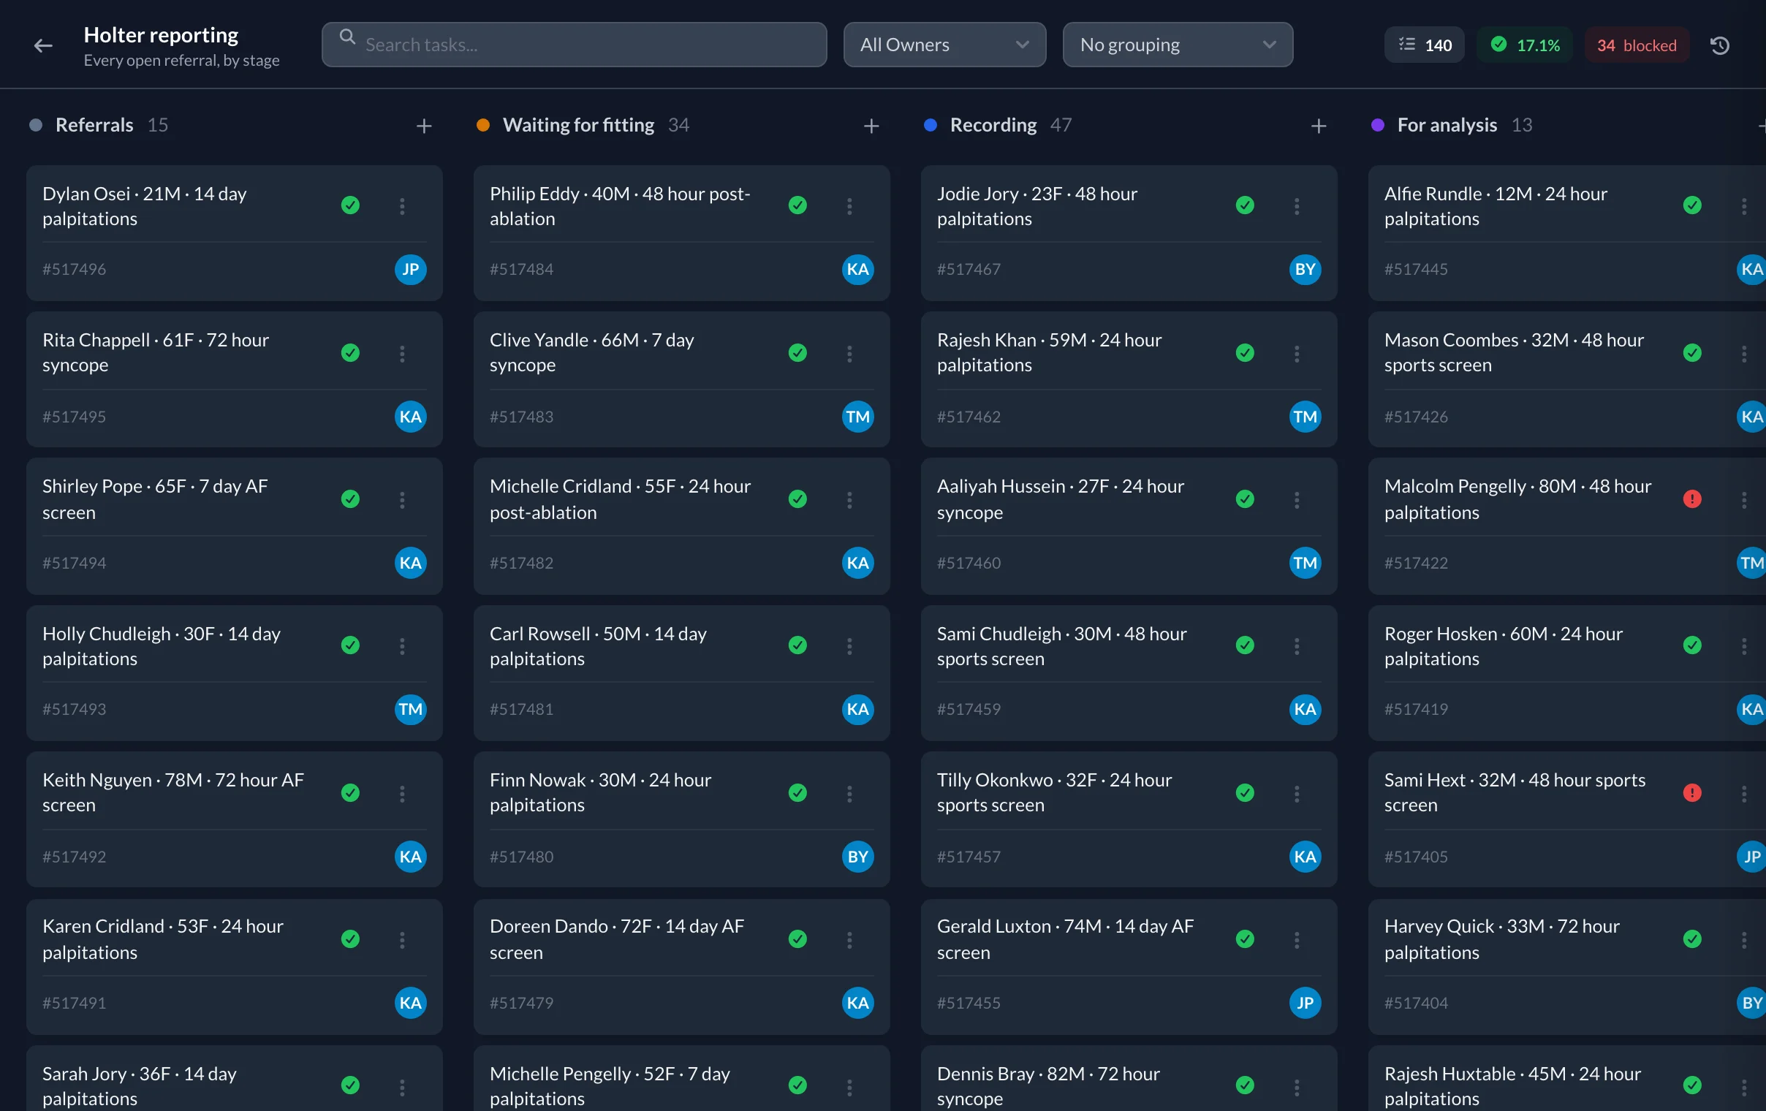Screen dimensions: 1766x1111
Task: Click BY avatar on Finn Nowak card
Action: tap(858, 857)
